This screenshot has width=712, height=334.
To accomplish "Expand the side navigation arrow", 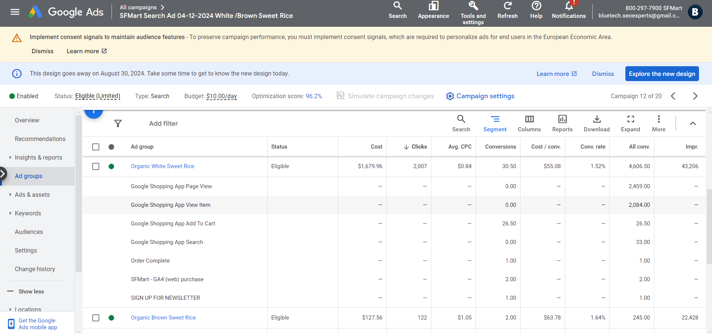I will click(3, 173).
